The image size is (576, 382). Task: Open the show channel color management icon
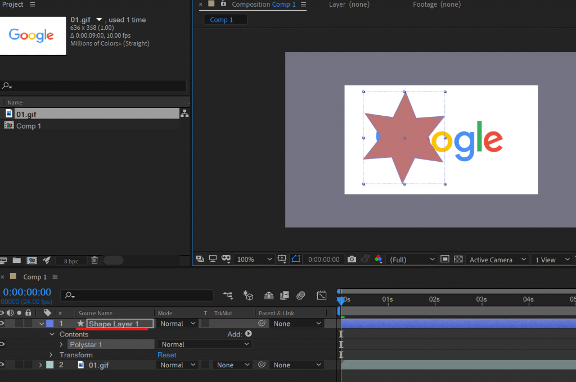click(x=379, y=259)
